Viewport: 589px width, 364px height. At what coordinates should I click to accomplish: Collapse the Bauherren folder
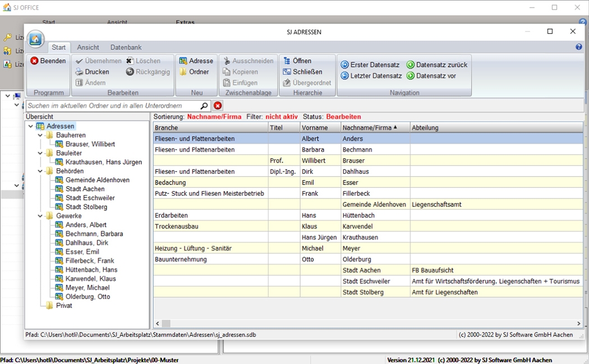(40, 135)
